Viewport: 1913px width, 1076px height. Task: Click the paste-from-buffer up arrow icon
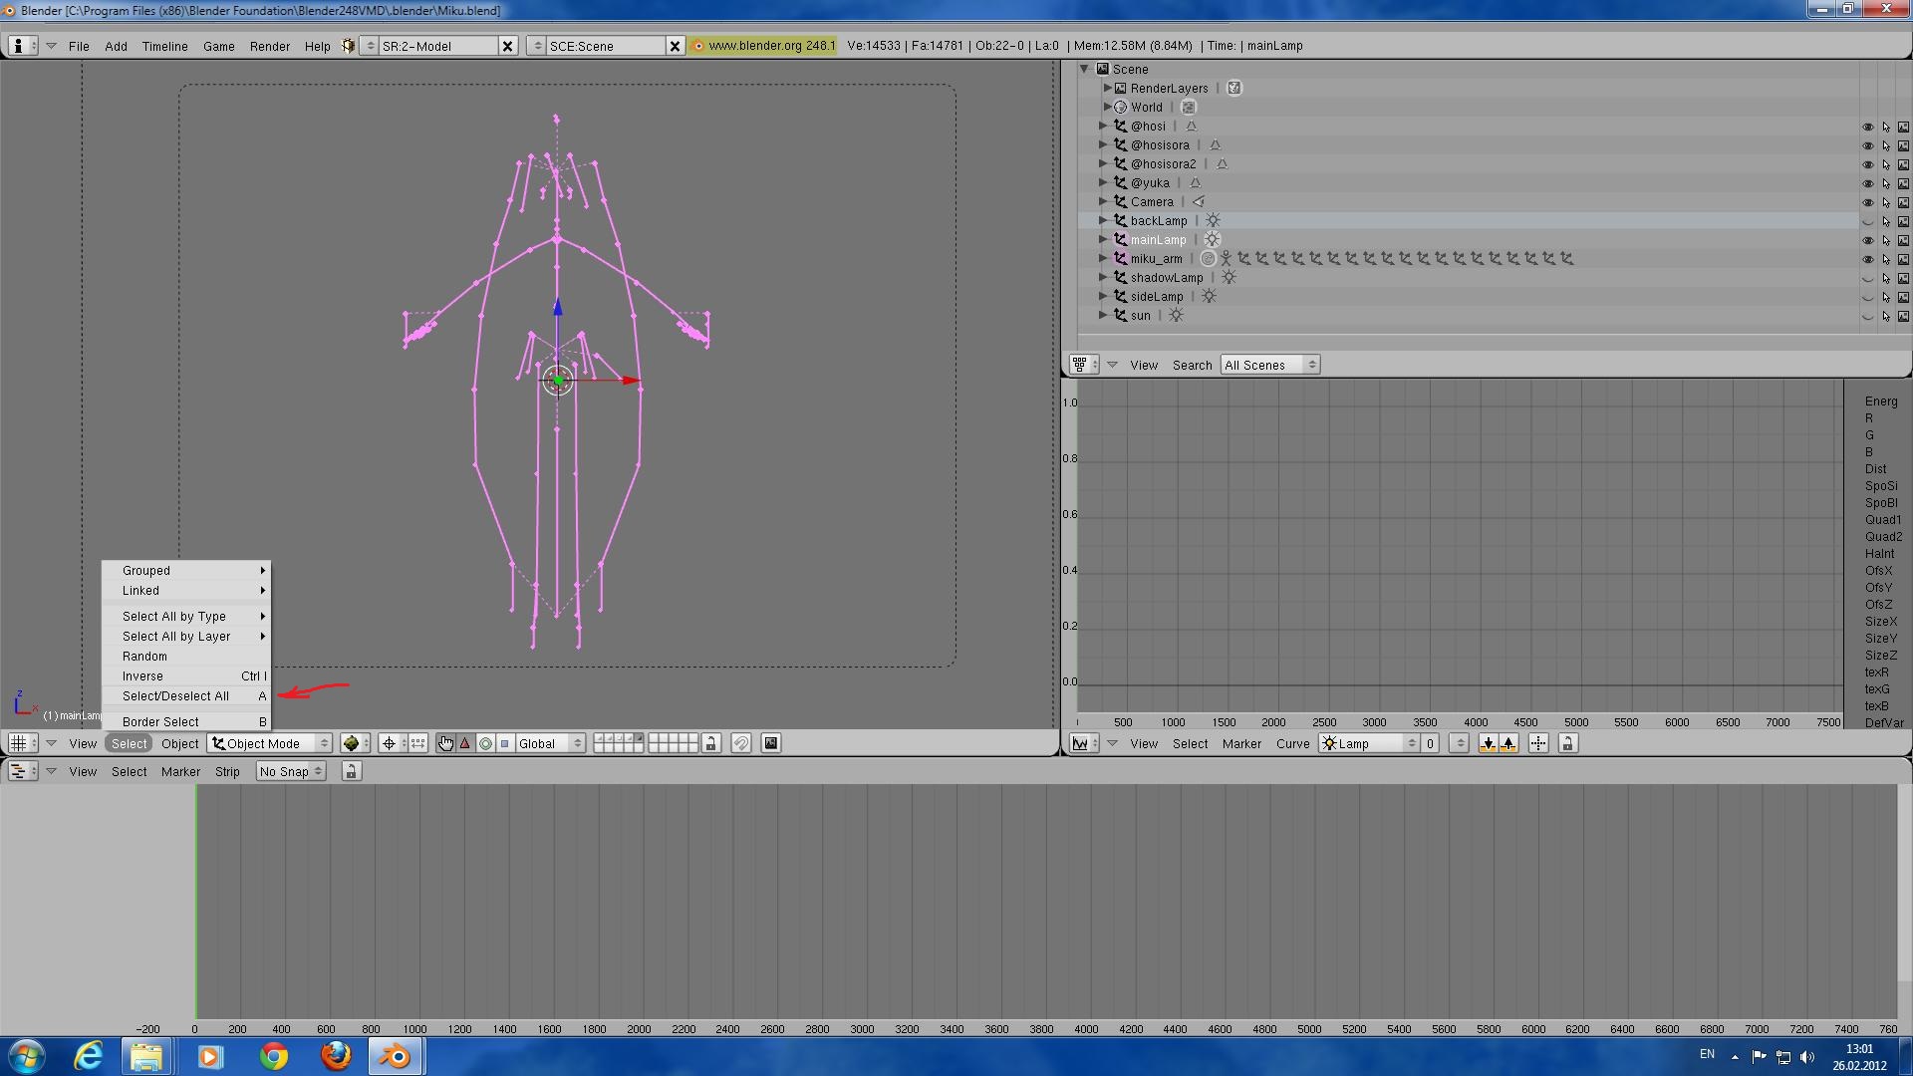(1507, 743)
